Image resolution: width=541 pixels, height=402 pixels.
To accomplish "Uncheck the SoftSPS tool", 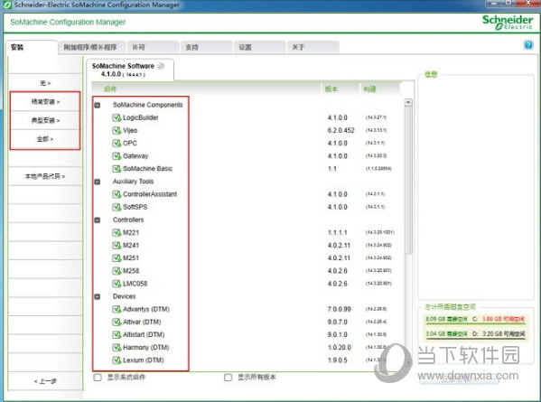I will 117,207.
